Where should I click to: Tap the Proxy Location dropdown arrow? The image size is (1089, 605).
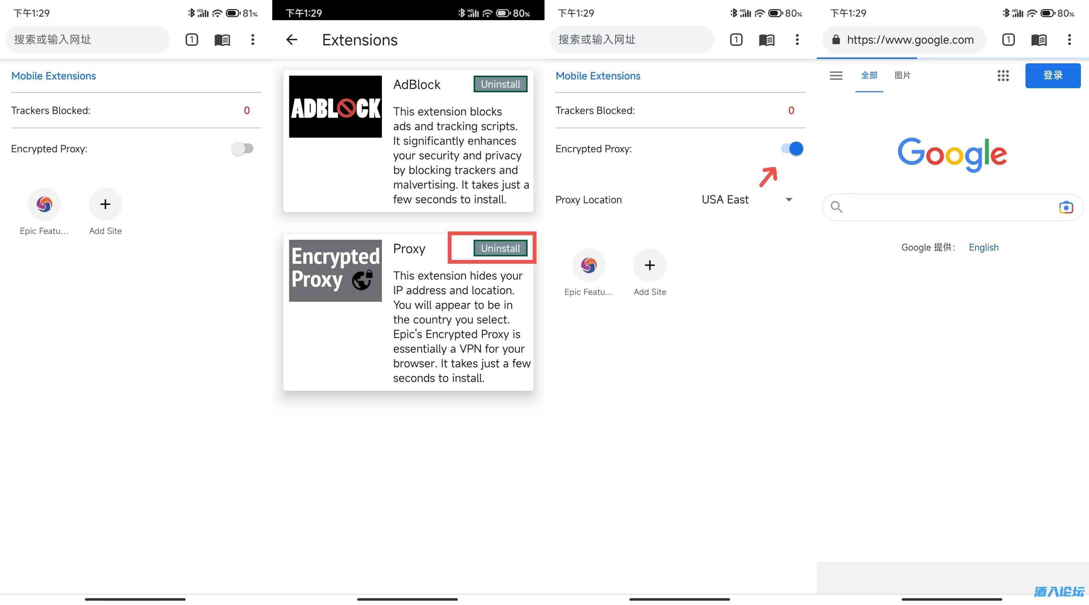click(788, 199)
